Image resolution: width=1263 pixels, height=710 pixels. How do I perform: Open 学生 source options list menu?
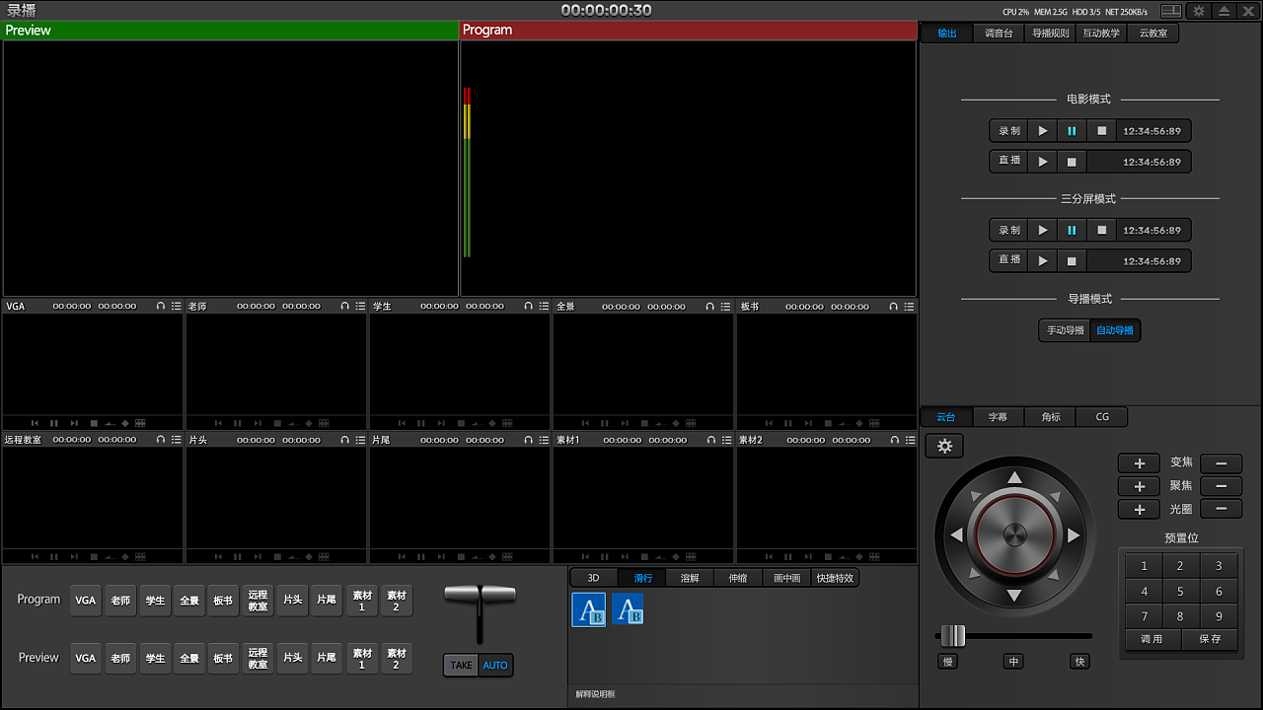pyautogui.click(x=544, y=307)
